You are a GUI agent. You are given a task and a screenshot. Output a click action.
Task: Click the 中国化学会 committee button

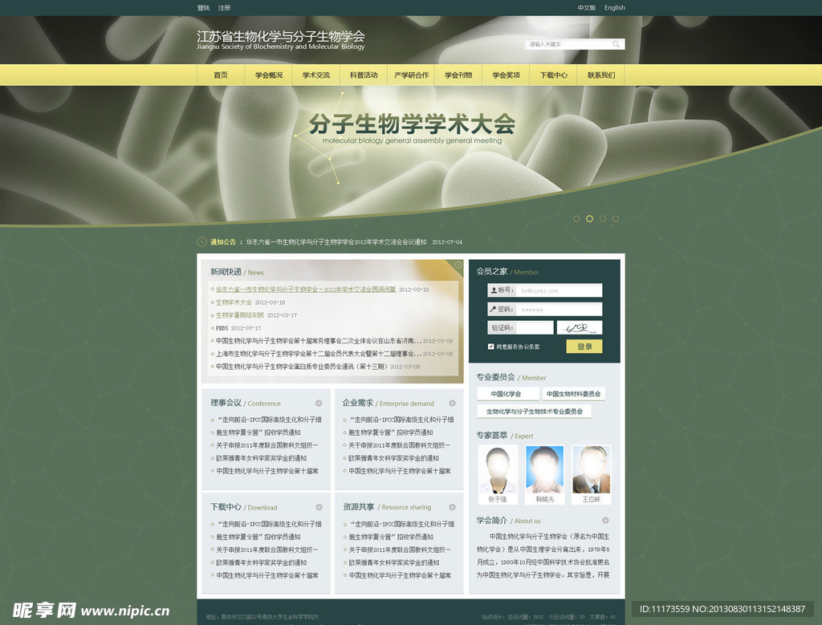pyautogui.click(x=506, y=394)
